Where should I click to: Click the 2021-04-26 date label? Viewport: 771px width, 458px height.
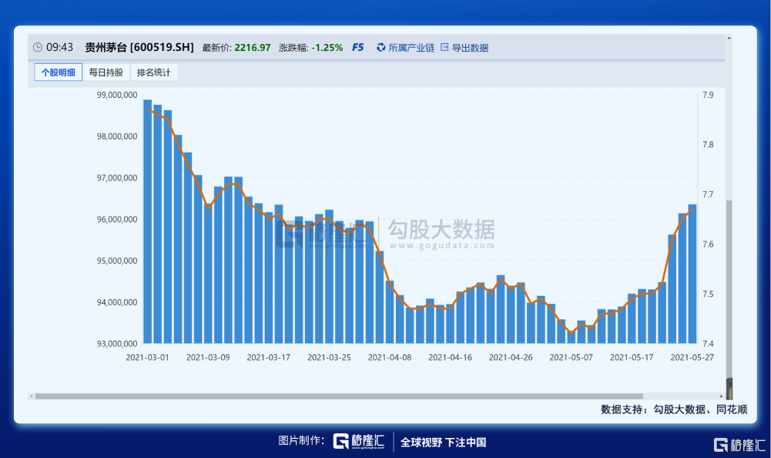(511, 358)
